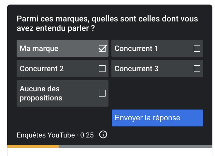Uncheck the Ma marque checkbox
The image size is (215, 156).
click(x=102, y=48)
